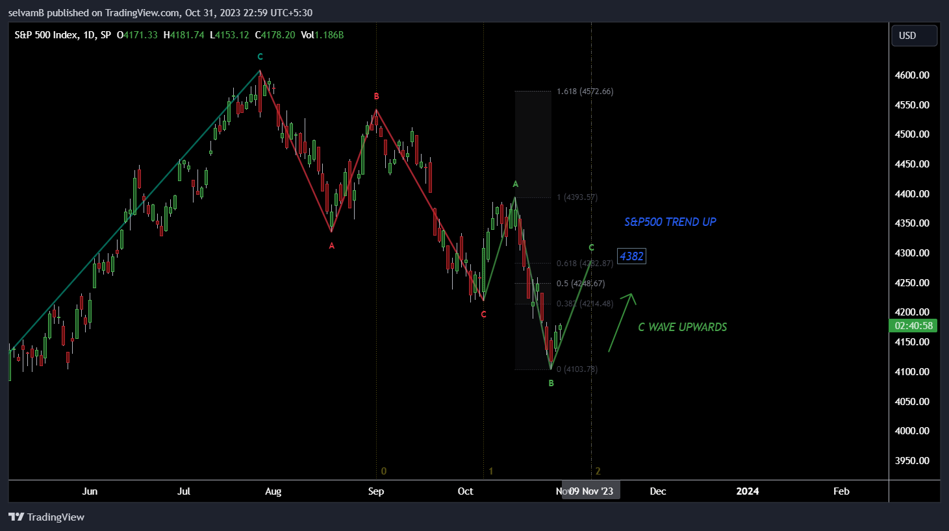Click the 3950.00 price axis label

pyautogui.click(x=912, y=461)
